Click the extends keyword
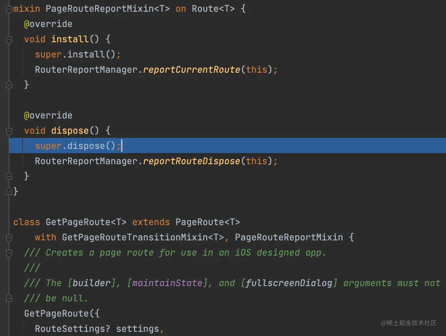The image size is (446, 336). (151, 222)
